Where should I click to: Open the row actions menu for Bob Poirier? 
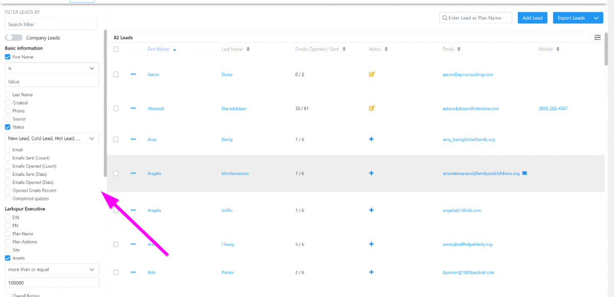click(133, 272)
